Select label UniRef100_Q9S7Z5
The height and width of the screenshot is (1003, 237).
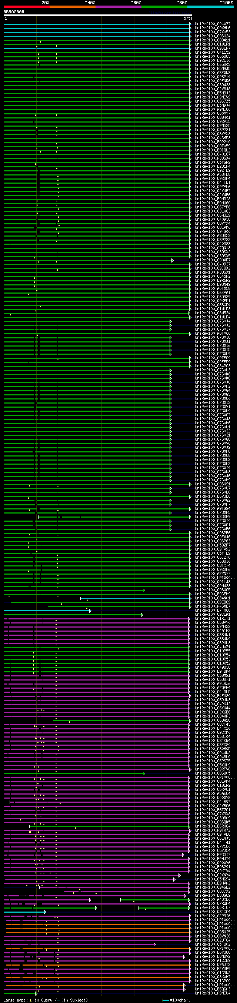click(x=213, y=101)
